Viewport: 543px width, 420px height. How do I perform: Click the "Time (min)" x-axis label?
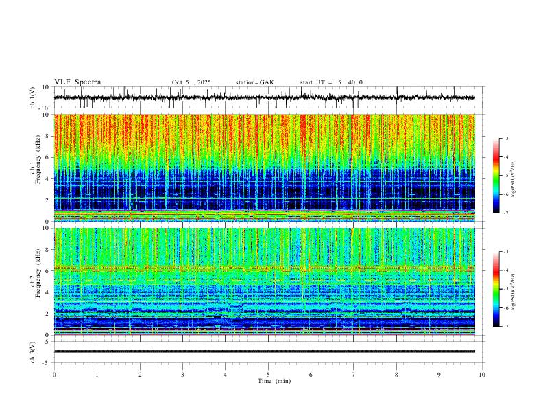tap(274, 381)
